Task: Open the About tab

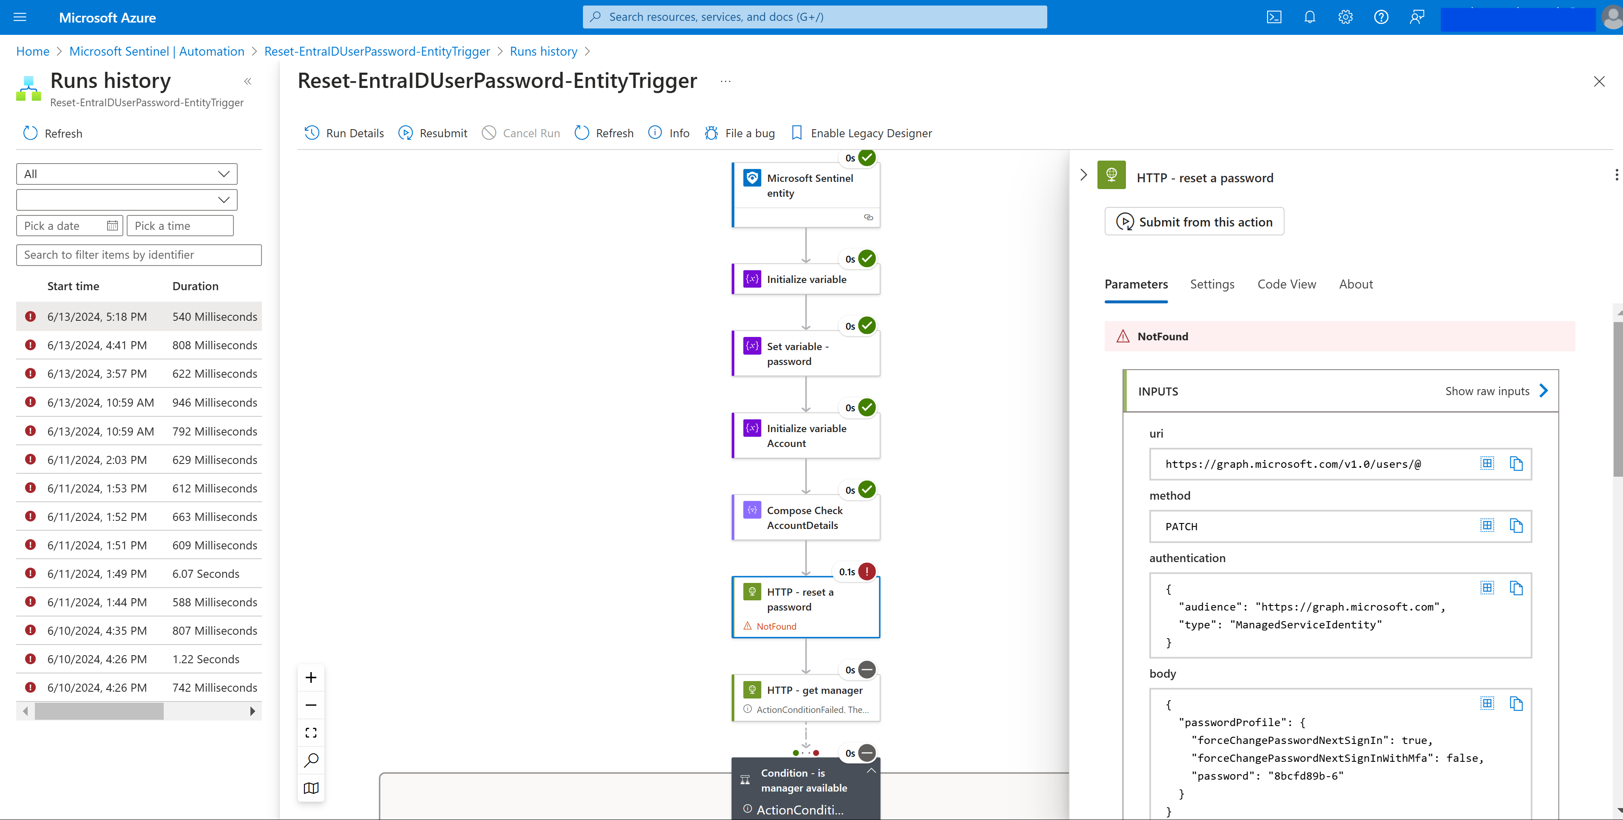Action: point(1355,284)
